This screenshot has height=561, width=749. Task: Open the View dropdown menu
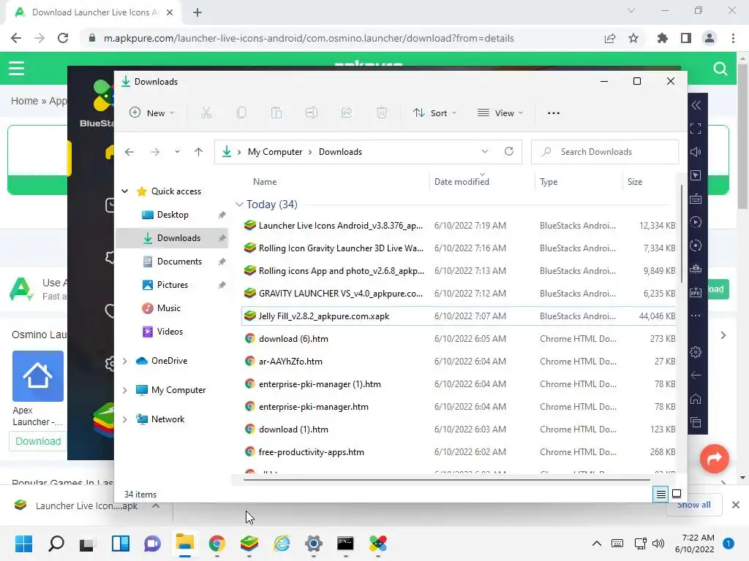(x=500, y=113)
